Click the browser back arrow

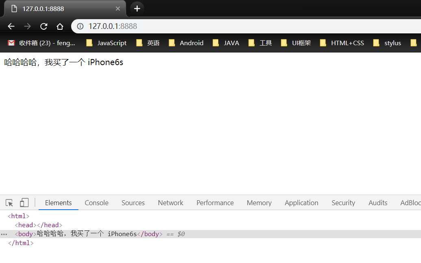pos(11,26)
